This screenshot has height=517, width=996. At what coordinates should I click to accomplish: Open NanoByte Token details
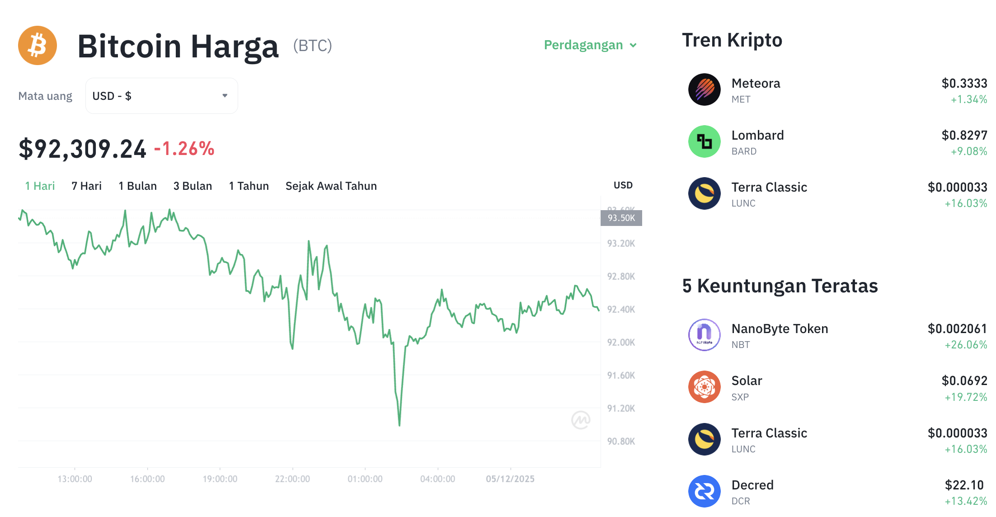[780, 329]
